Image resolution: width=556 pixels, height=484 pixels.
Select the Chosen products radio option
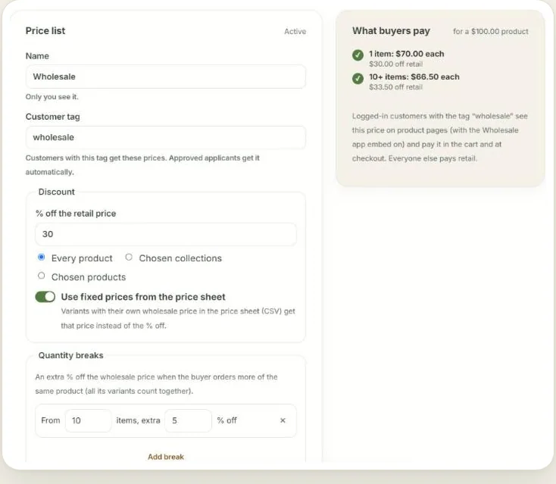pos(41,276)
